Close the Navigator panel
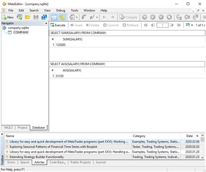206x172 pixels. point(46,23)
